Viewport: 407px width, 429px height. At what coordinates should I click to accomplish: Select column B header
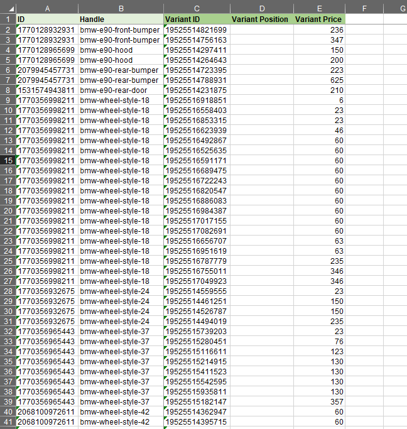[121, 9]
